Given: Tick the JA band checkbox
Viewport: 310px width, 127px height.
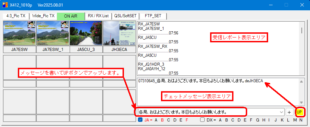Looking at the screenshot, I should (140, 120).
